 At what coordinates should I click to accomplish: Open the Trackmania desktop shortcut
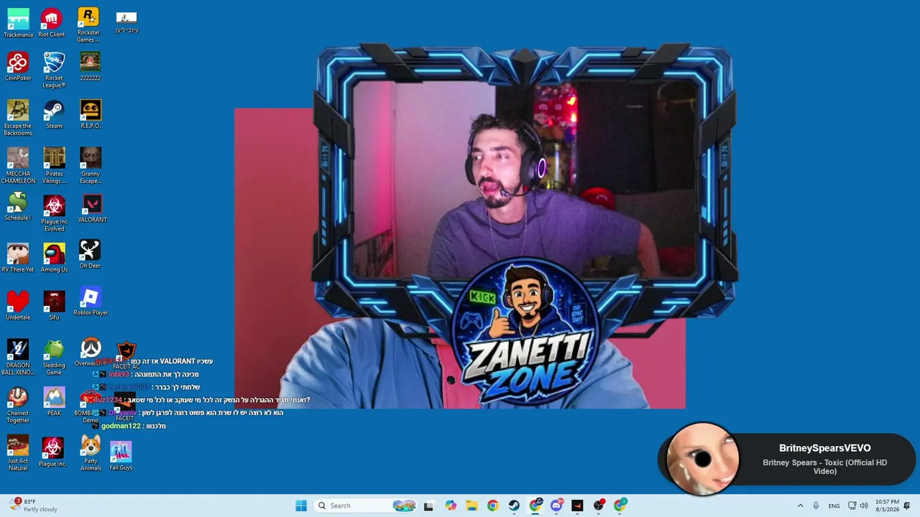click(x=18, y=23)
